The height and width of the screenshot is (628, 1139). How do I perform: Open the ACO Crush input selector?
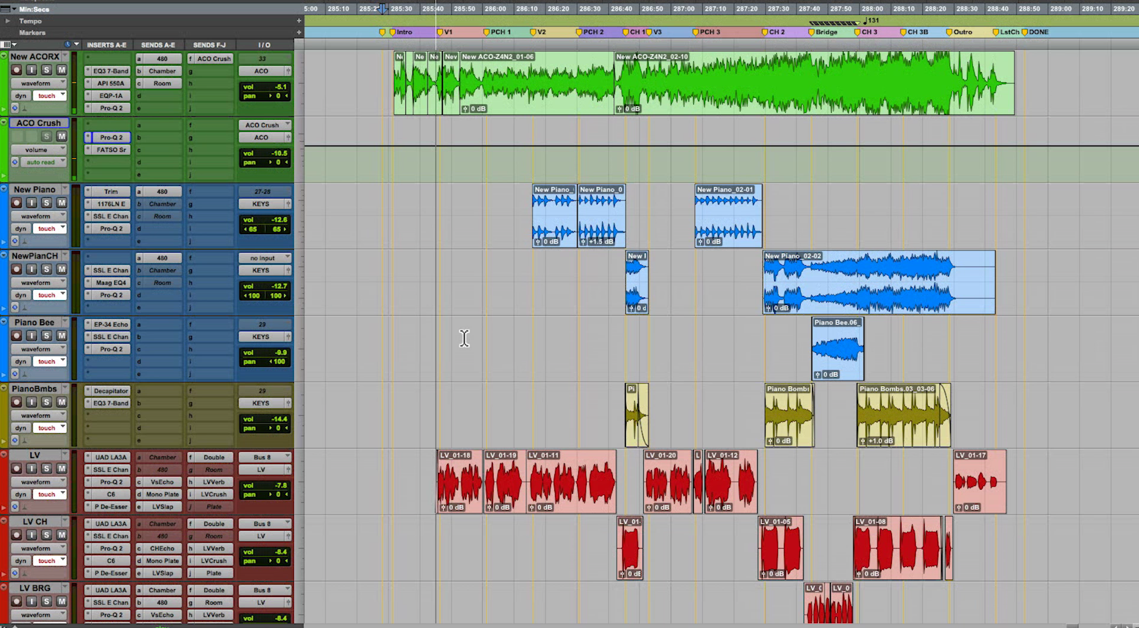pyautogui.click(x=265, y=125)
